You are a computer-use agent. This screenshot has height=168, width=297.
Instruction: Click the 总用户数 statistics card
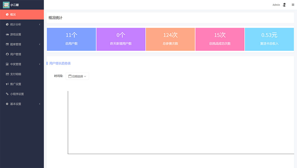(x=71, y=39)
